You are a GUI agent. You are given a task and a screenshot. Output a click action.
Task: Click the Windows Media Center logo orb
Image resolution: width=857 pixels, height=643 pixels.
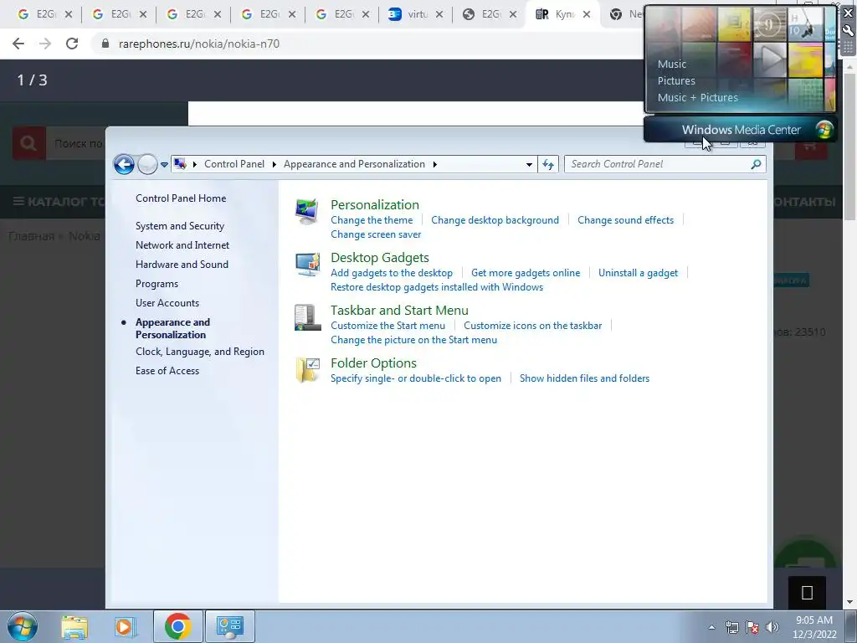pos(824,130)
